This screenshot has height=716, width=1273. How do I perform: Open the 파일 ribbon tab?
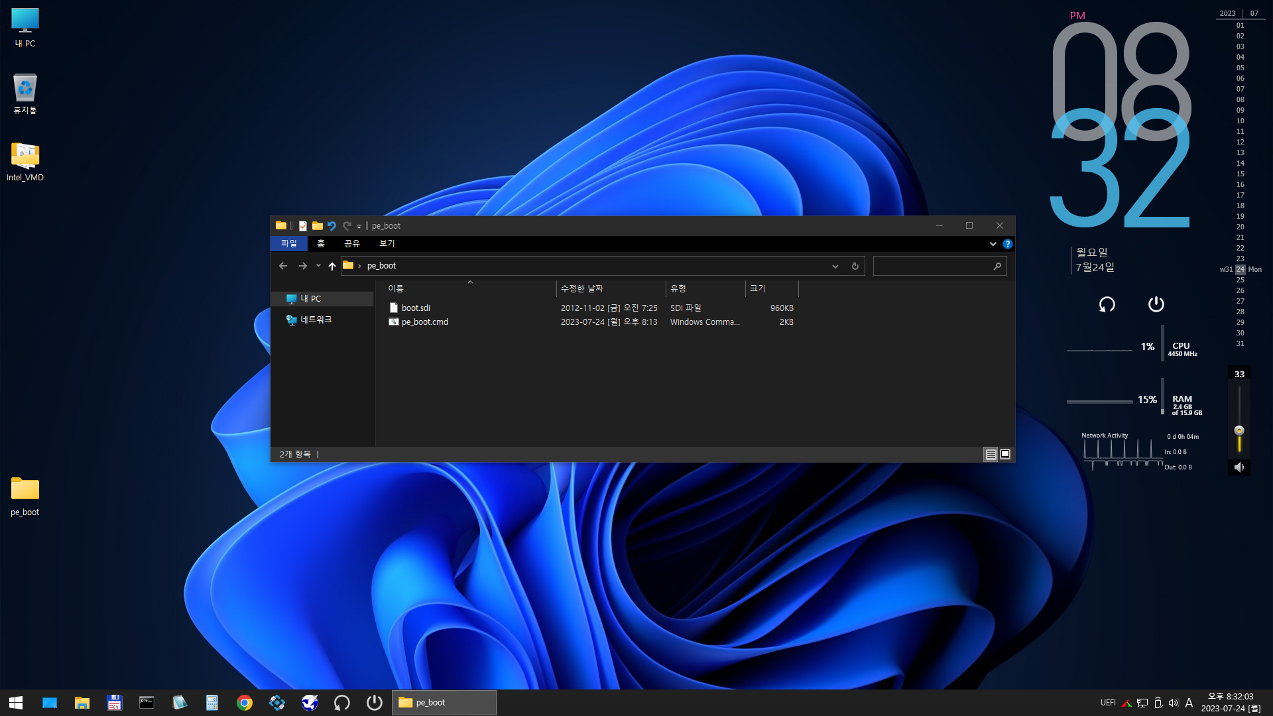289,243
